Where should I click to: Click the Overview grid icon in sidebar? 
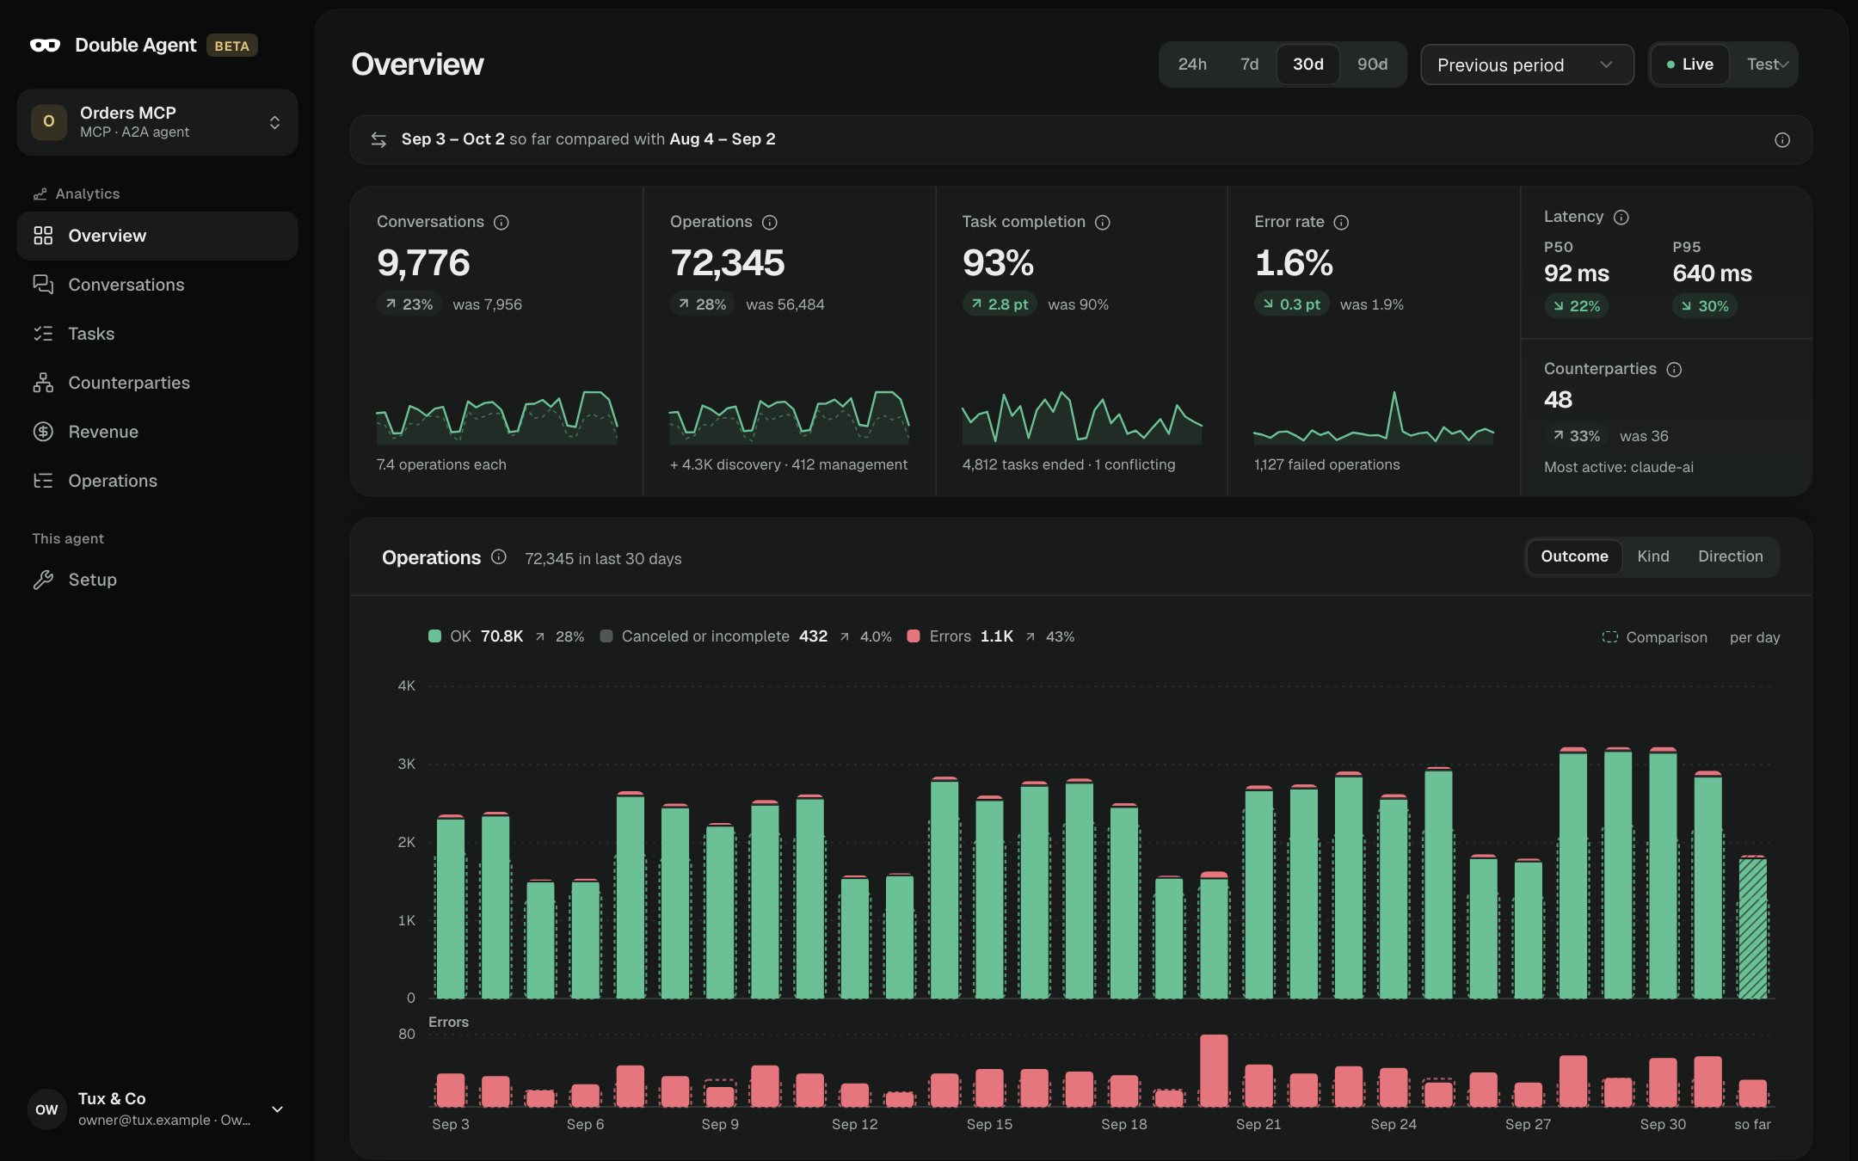[x=43, y=236]
